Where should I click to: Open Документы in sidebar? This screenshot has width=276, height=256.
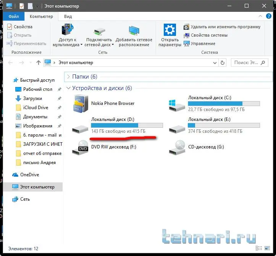[x=35, y=117]
